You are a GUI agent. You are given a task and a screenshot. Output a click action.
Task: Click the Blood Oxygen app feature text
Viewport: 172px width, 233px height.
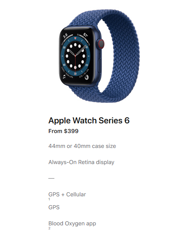coord(72,223)
